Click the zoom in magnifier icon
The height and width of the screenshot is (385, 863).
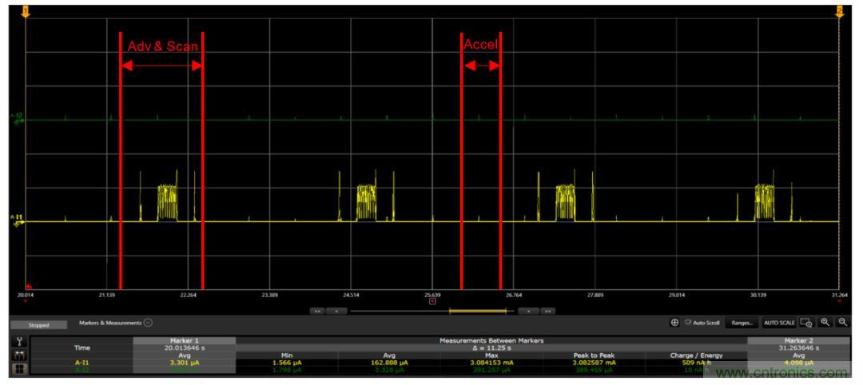coord(825,322)
